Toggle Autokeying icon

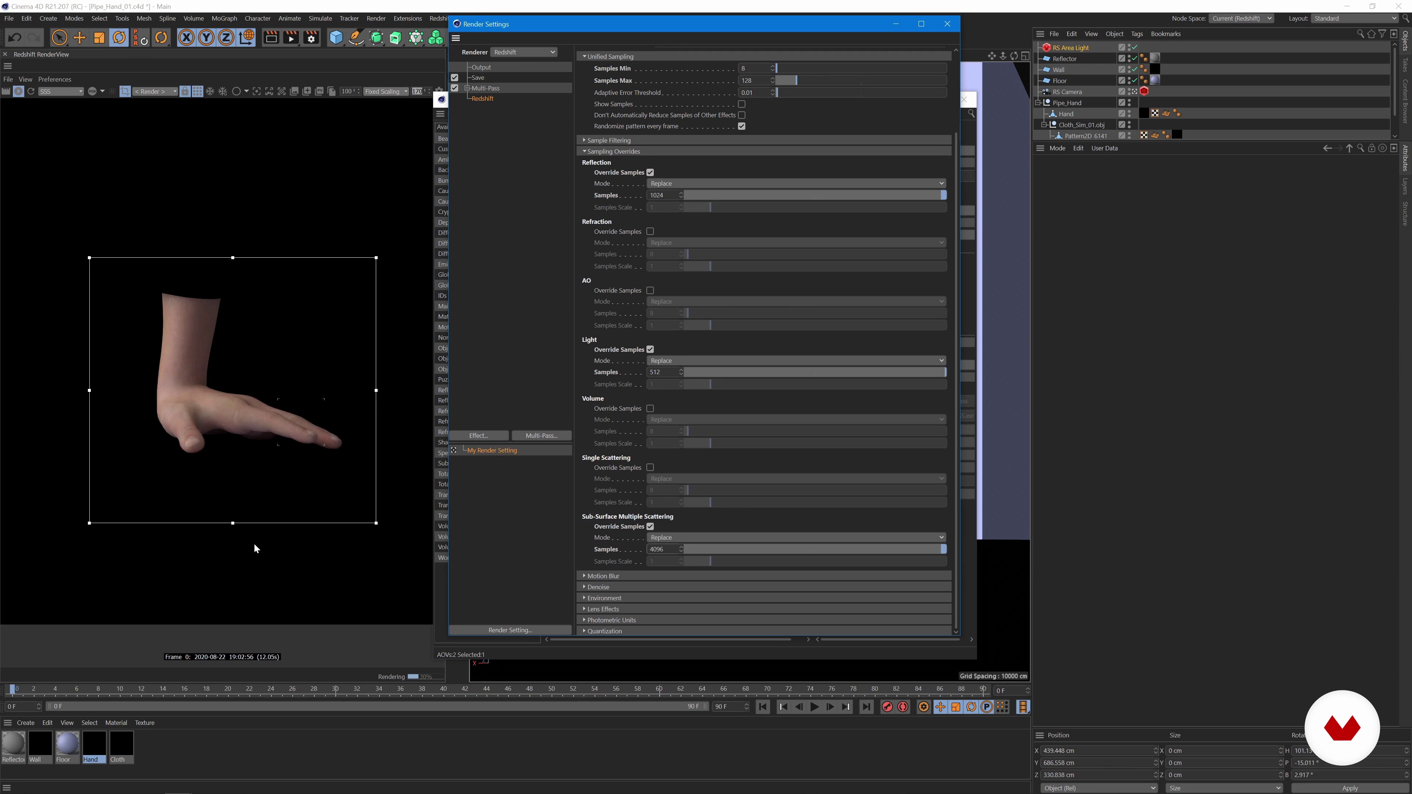click(x=903, y=707)
